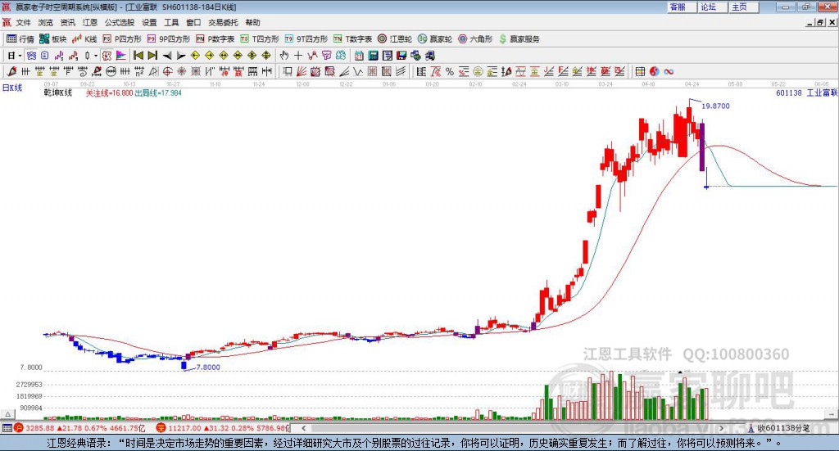
Task: Open the 浏览 menu
Action: click(46, 22)
